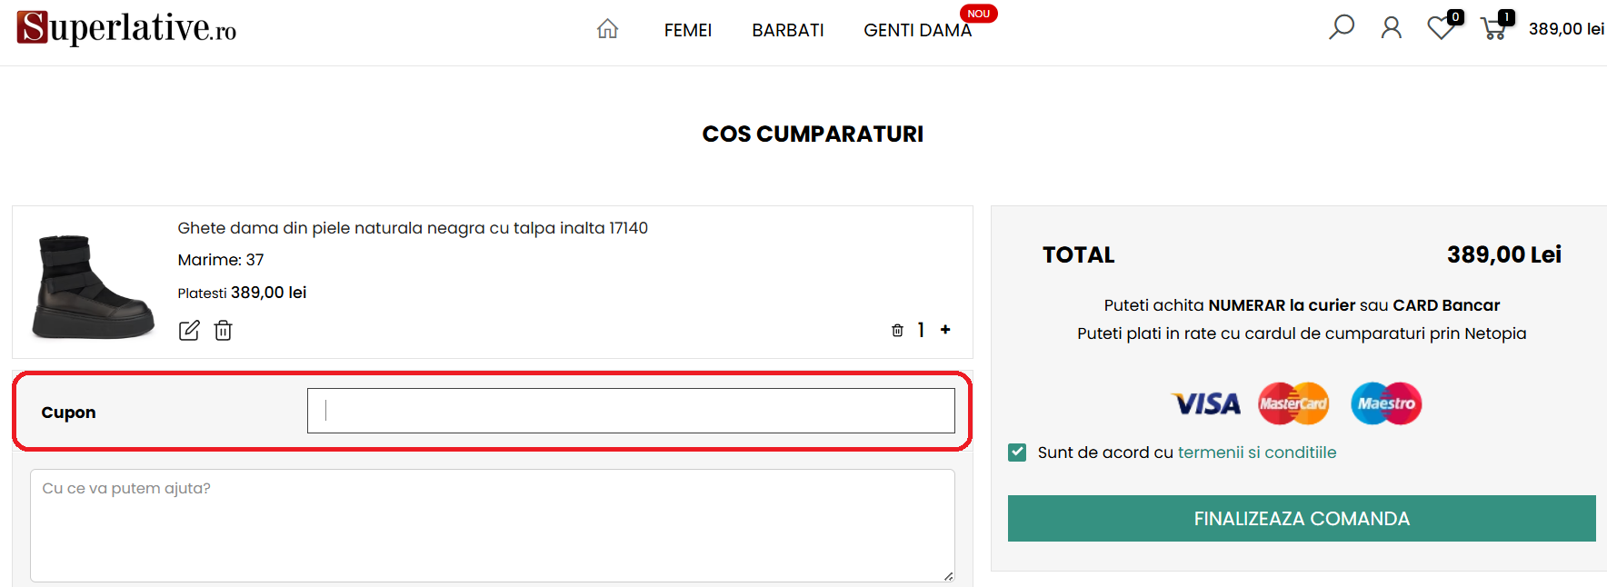Open the FEMEI menu
Screen dimensions: 1607x587
(687, 30)
